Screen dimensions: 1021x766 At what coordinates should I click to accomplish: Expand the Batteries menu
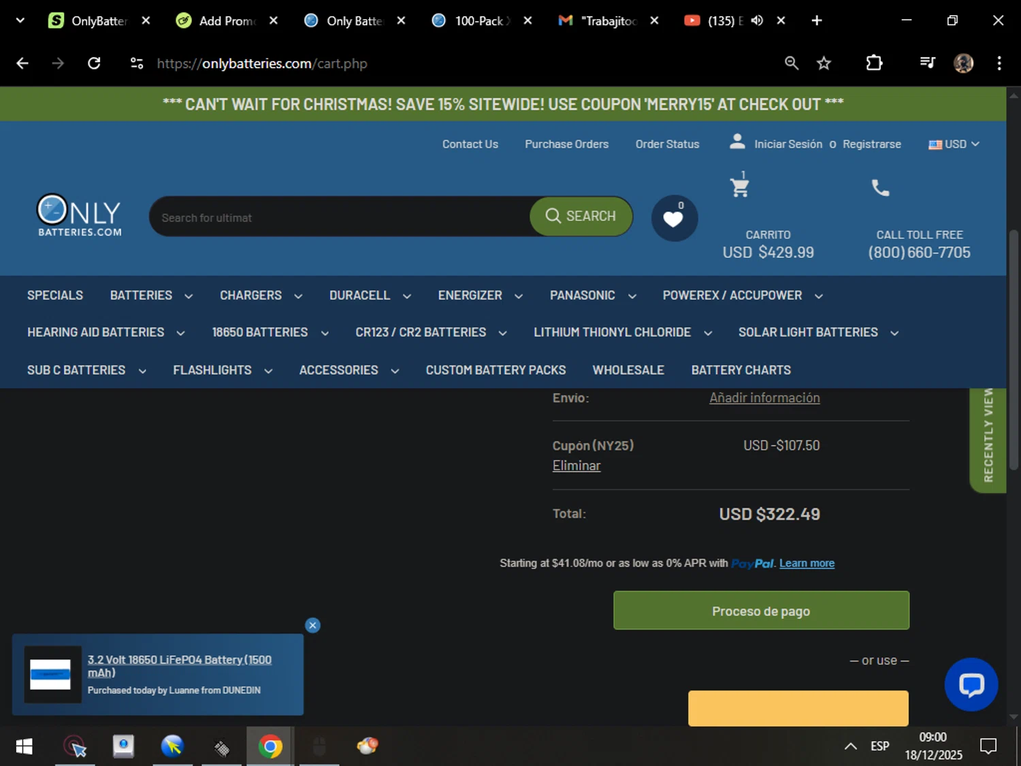[151, 296]
